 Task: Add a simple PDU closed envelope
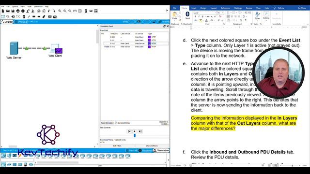point(50,16)
